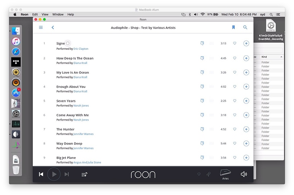The height and width of the screenshot is (195, 294).
Task: Open Wi-Fi status in menu bar
Action: 202,14
